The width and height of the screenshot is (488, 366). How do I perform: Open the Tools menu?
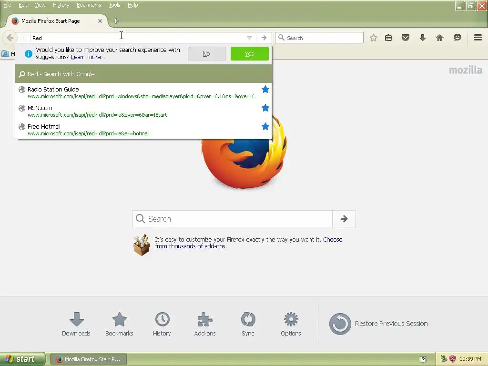pyautogui.click(x=114, y=5)
